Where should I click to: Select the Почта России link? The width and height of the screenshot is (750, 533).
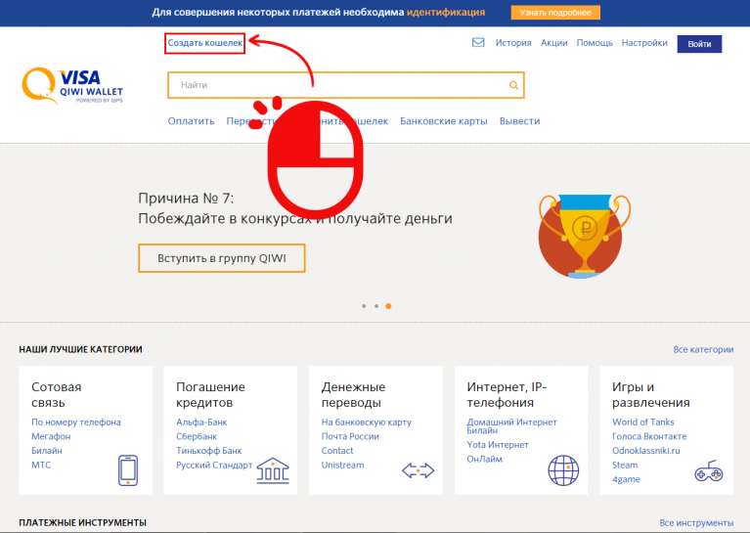(350, 436)
